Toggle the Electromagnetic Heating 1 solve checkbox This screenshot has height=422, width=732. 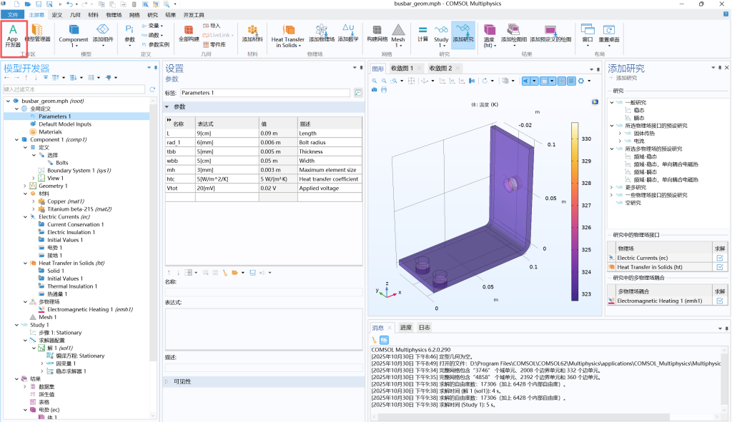pos(720,301)
